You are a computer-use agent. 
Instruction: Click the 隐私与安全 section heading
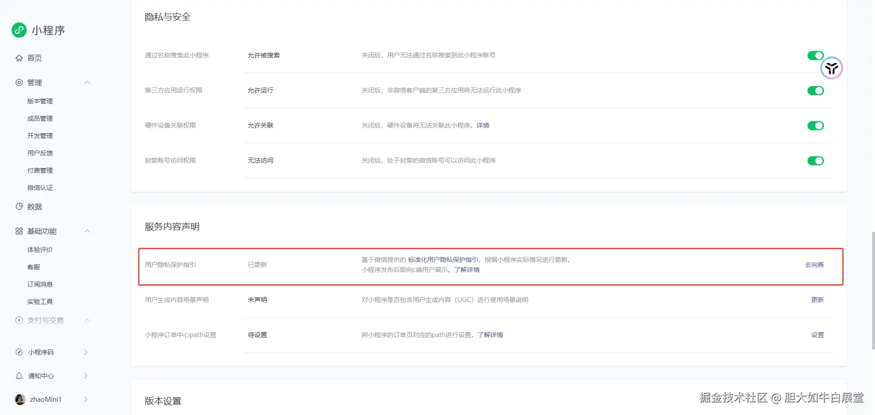pyautogui.click(x=168, y=17)
